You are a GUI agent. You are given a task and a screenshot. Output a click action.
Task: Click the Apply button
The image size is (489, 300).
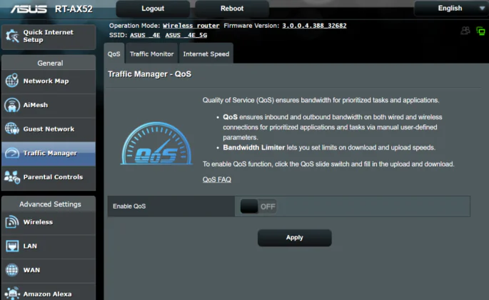coord(294,238)
